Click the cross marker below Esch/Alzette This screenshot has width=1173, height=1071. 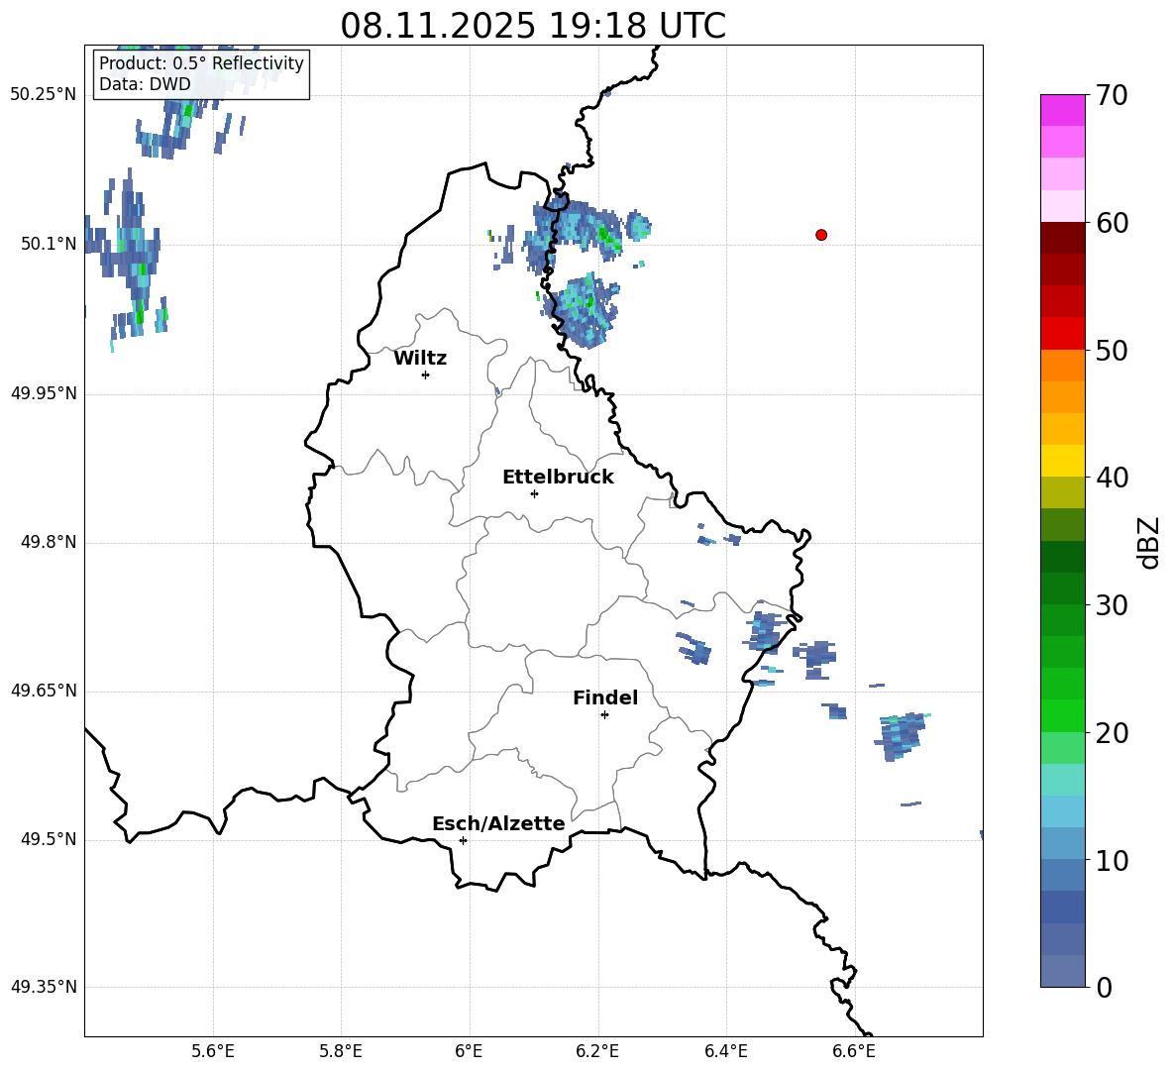point(463,840)
